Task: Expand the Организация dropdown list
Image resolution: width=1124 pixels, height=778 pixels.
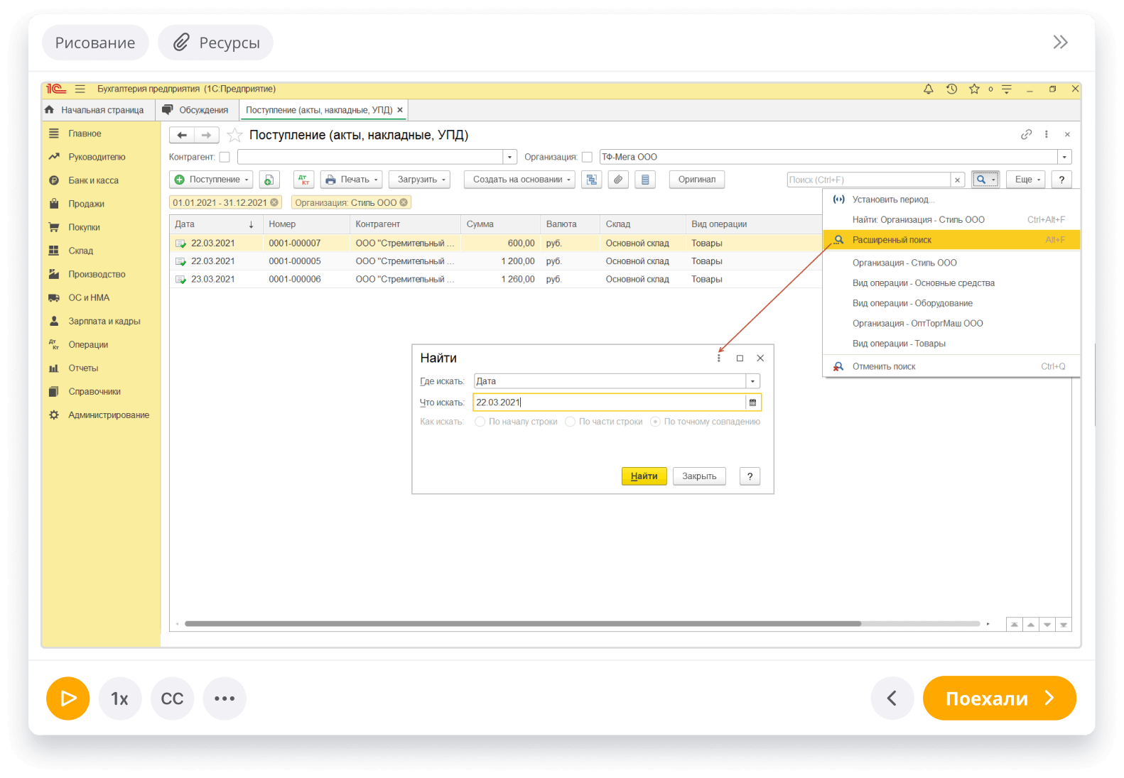Action: pyautogui.click(x=1064, y=157)
